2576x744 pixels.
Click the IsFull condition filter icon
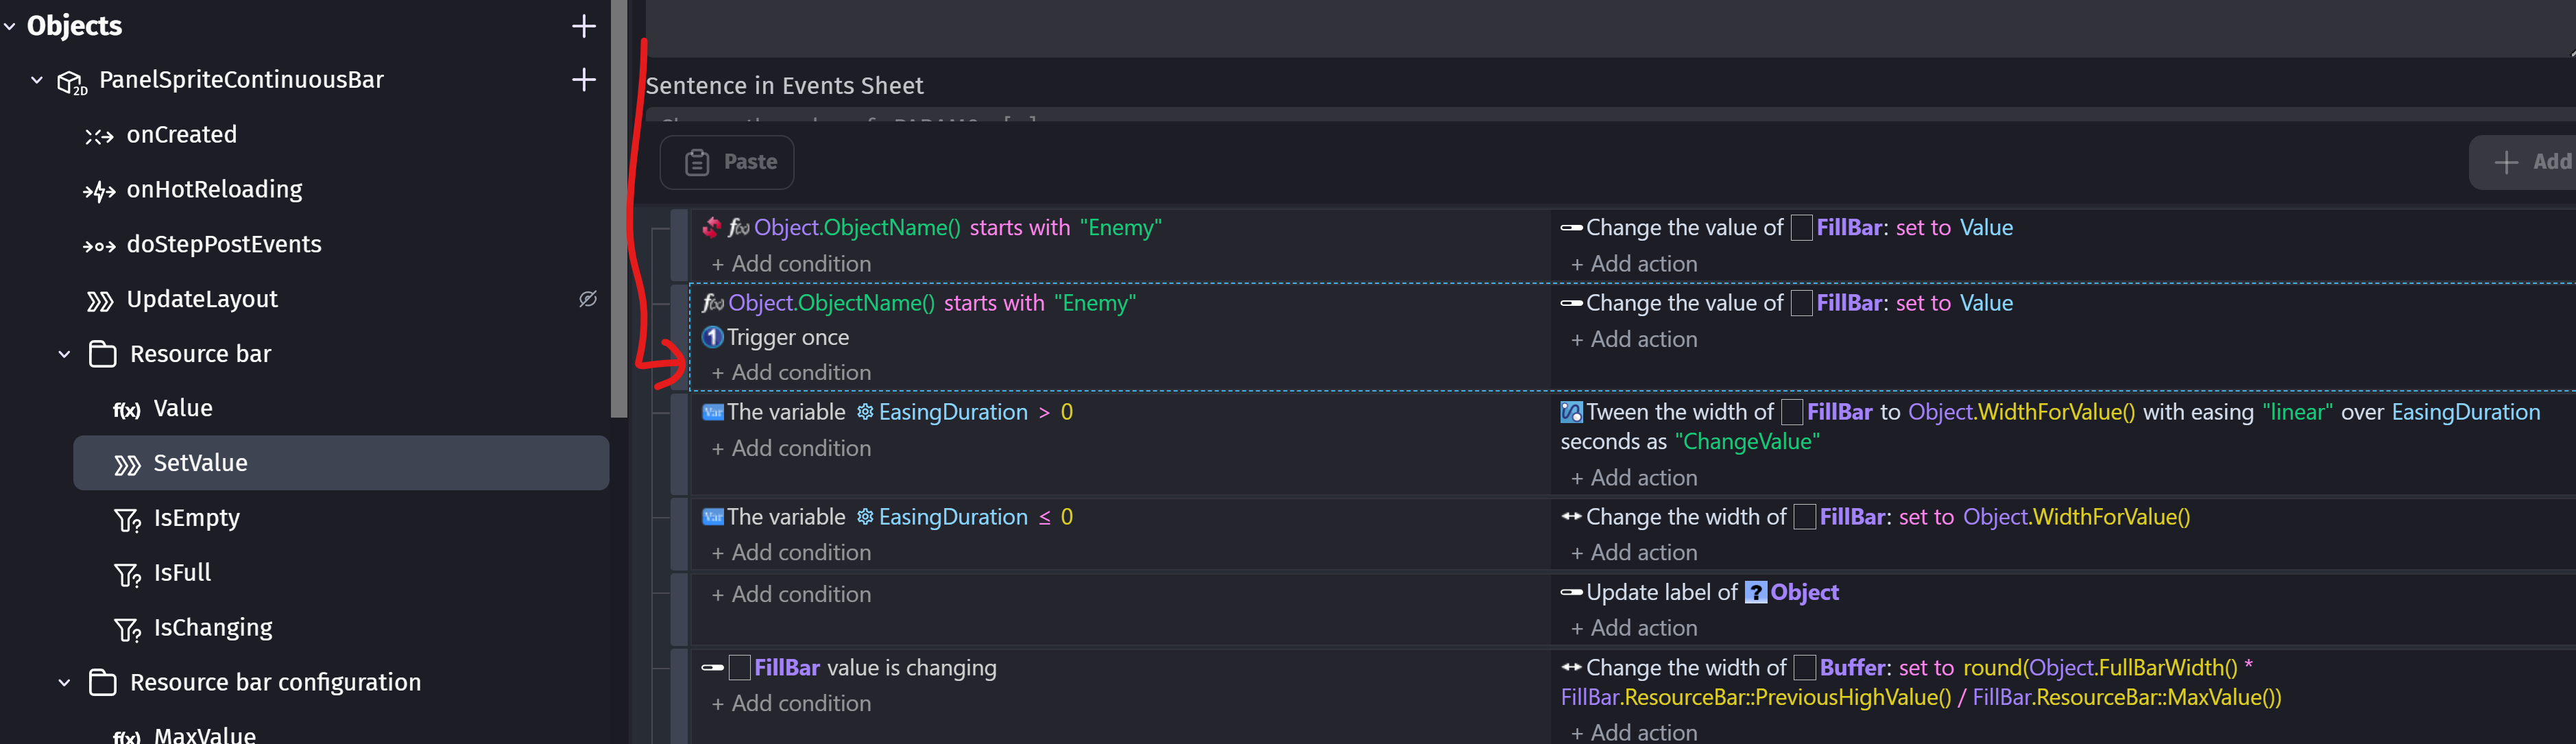tap(127, 575)
